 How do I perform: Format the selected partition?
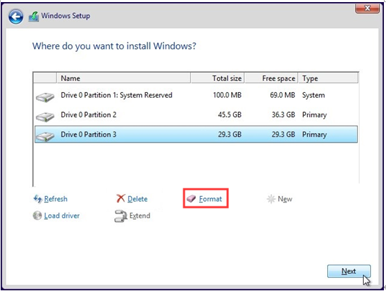210,199
